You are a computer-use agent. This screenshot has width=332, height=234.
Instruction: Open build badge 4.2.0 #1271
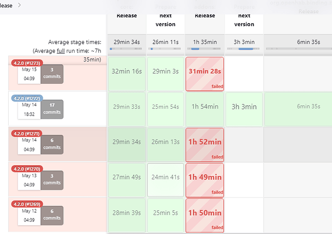[26, 133]
